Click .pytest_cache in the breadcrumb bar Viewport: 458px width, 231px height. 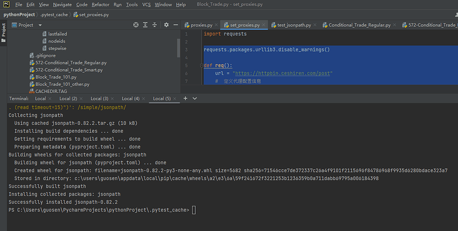click(54, 15)
